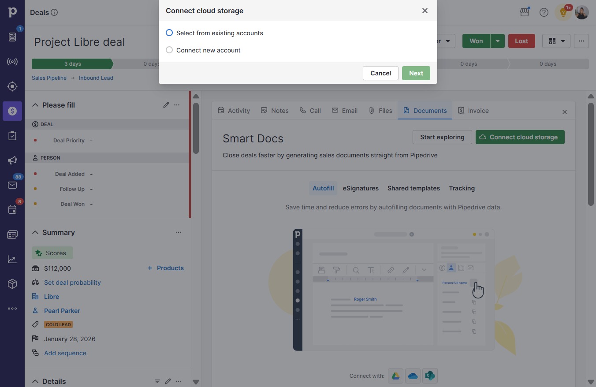The height and width of the screenshot is (387, 596).
Task: Select the eSignatures feature tab
Action: coord(361,188)
